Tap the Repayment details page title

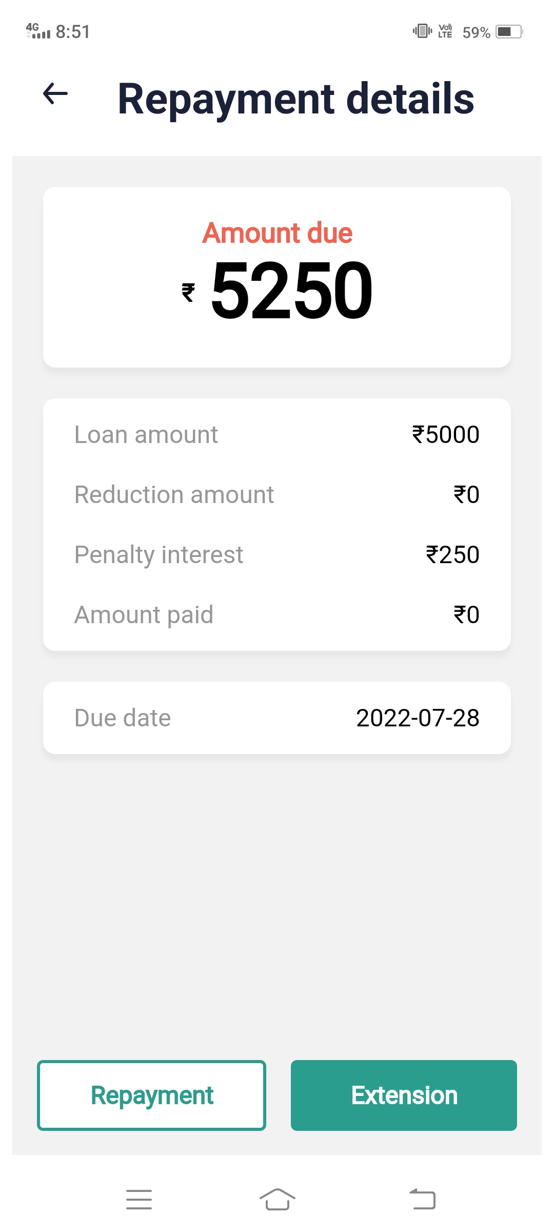(x=296, y=99)
